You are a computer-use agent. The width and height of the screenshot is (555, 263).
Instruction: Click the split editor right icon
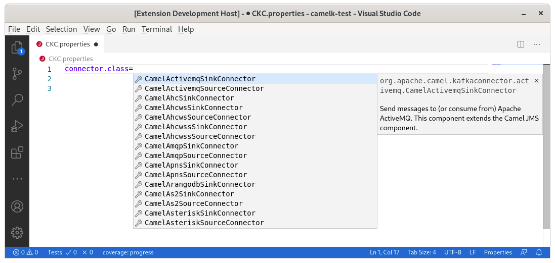click(521, 44)
